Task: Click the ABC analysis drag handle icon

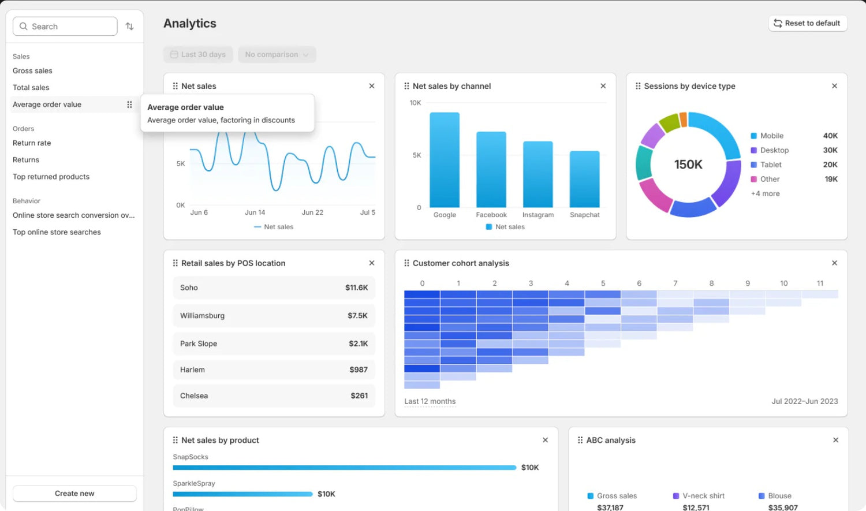Action: 580,440
